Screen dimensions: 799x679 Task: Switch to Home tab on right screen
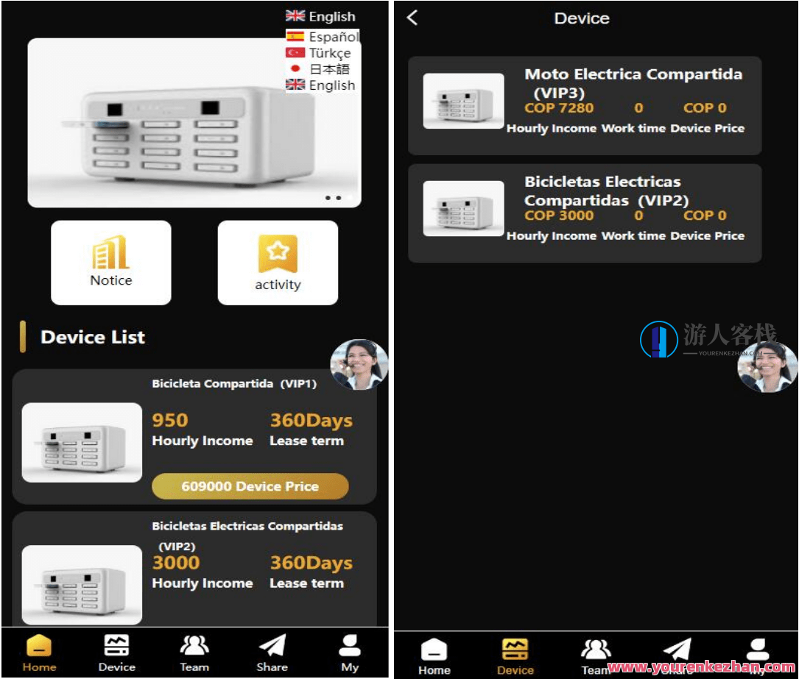coord(434,655)
